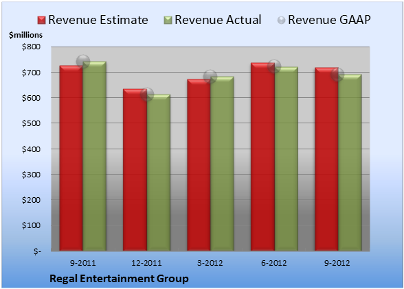Click the '$-' zero axis label
The image size is (404, 289).
(x=37, y=251)
